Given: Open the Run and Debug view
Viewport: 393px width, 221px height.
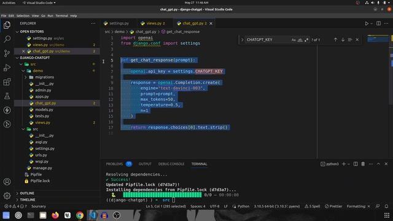Looking at the screenshot, I should 7,68.
